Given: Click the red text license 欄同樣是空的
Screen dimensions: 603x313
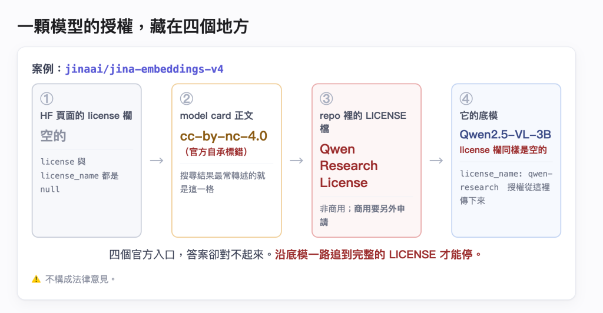Looking at the screenshot, I should 503,150.
